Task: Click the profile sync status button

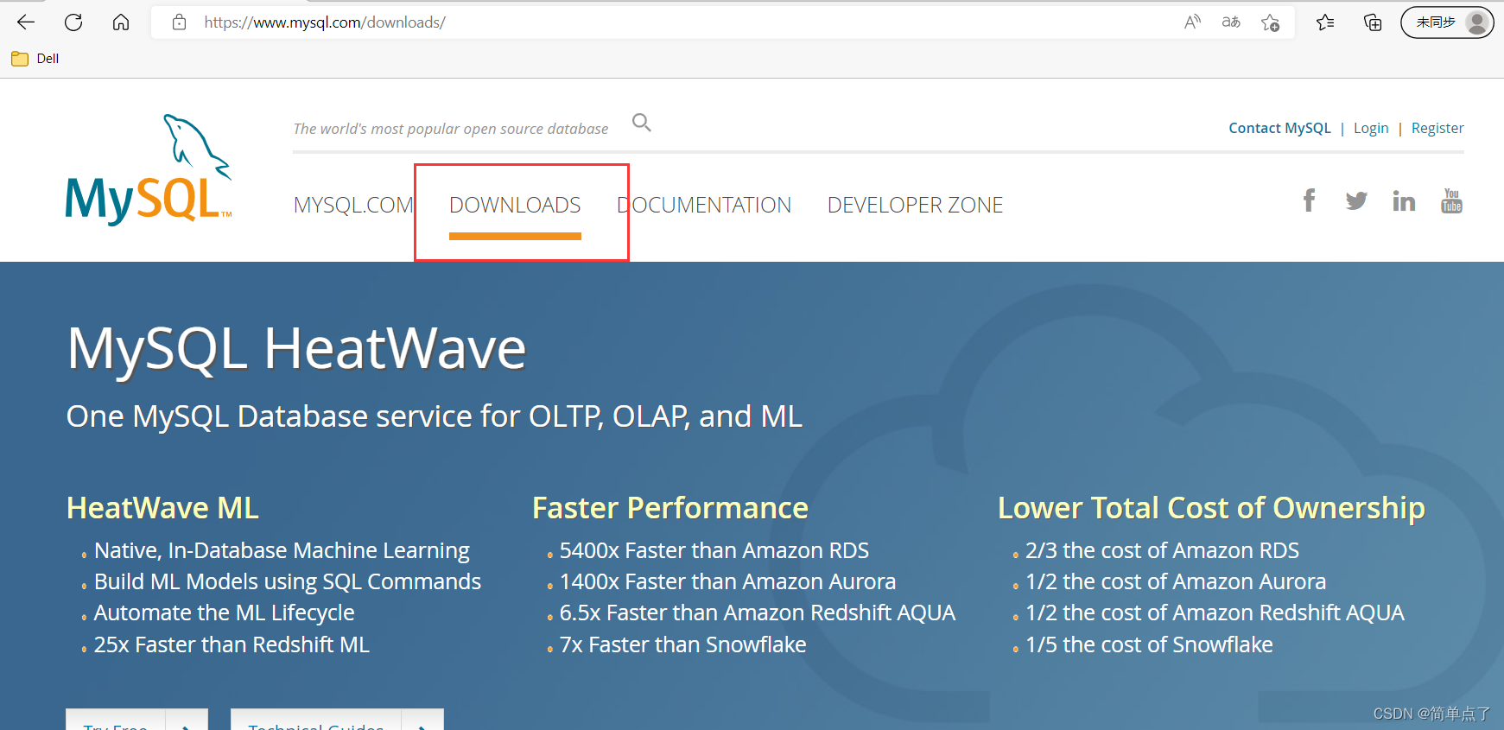Action: pyautogui.click(x=1447, y=22)
